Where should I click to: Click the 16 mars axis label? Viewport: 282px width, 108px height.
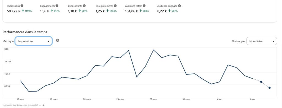point(54,99)
